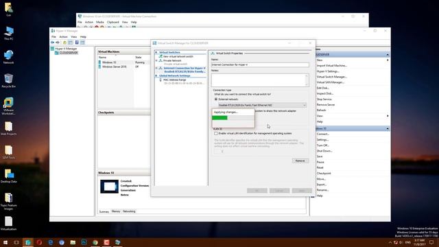Open Clipboard menu in Virtual Machine Connection window
The width and height of the screenshot is (439, 247).
tap(112, 22)
